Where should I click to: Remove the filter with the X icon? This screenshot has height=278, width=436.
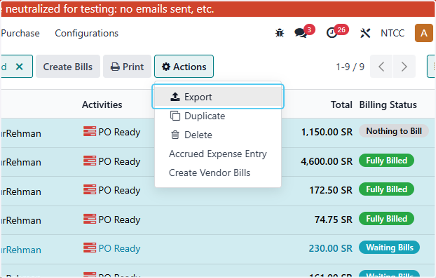tap(20, 67)
